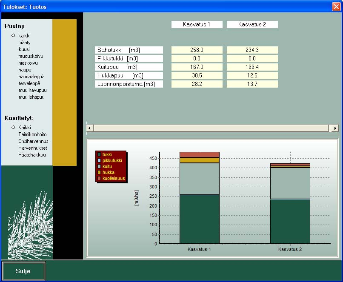The height and width of the screenshot is (282, 343).
Task: Select tree species 'kuusi'
Action: (x=24, y=49)
